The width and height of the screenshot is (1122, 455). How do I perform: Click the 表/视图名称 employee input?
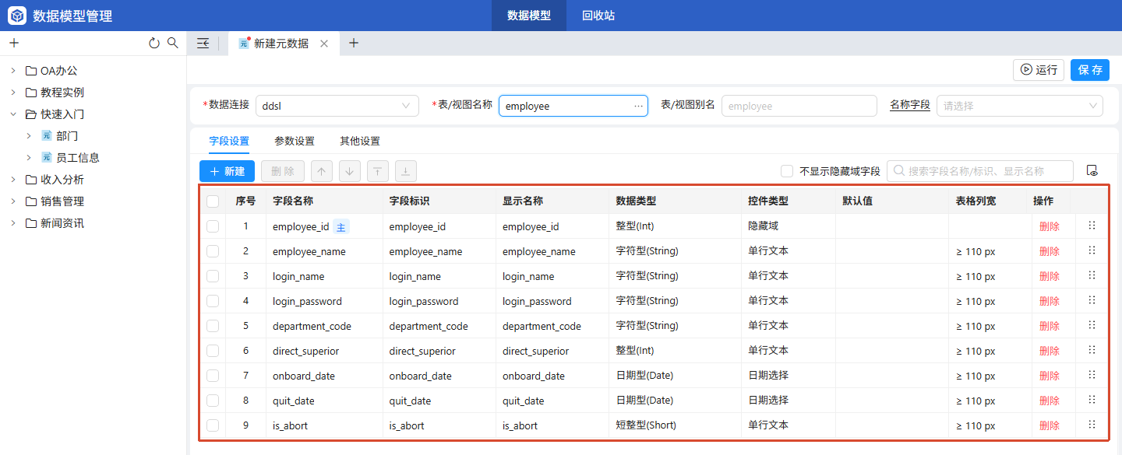coord(573,106)
